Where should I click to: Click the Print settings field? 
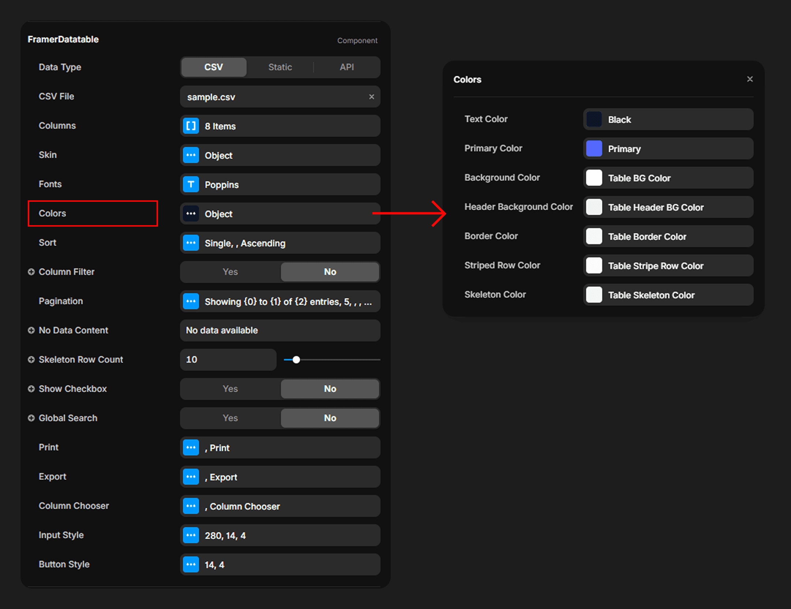coord(280,448)
